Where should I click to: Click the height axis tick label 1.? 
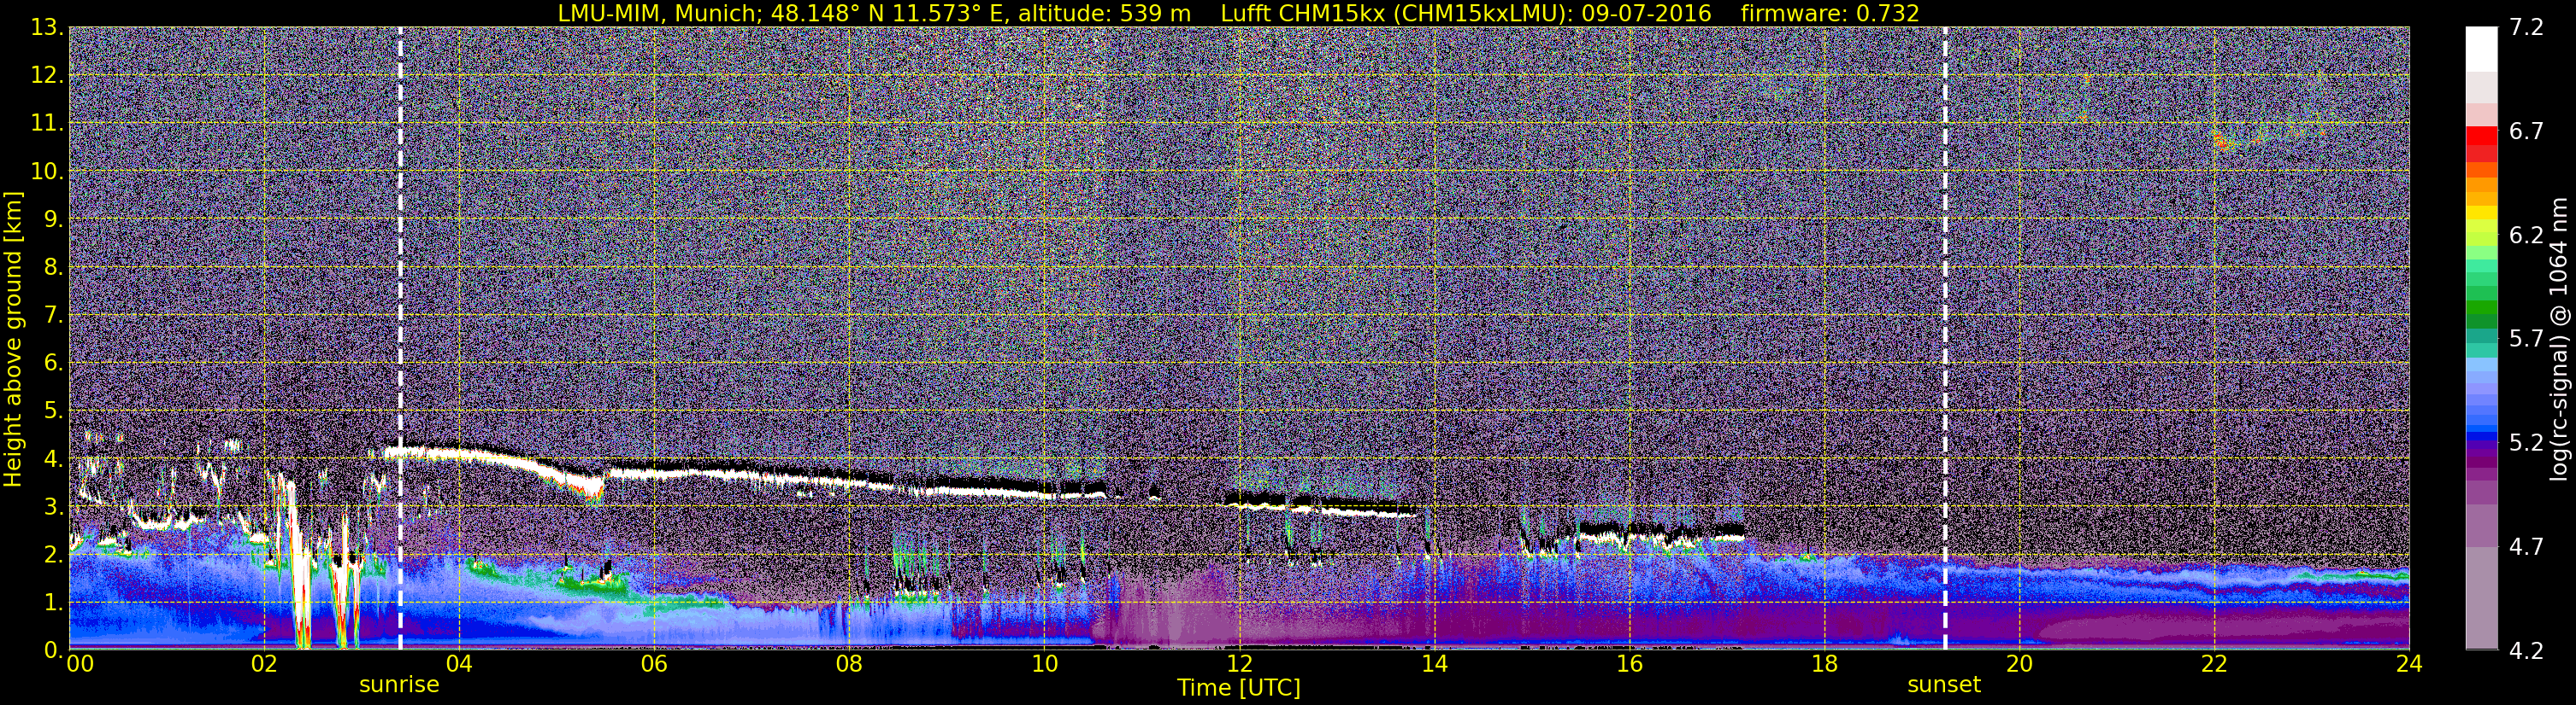[52, 602]
